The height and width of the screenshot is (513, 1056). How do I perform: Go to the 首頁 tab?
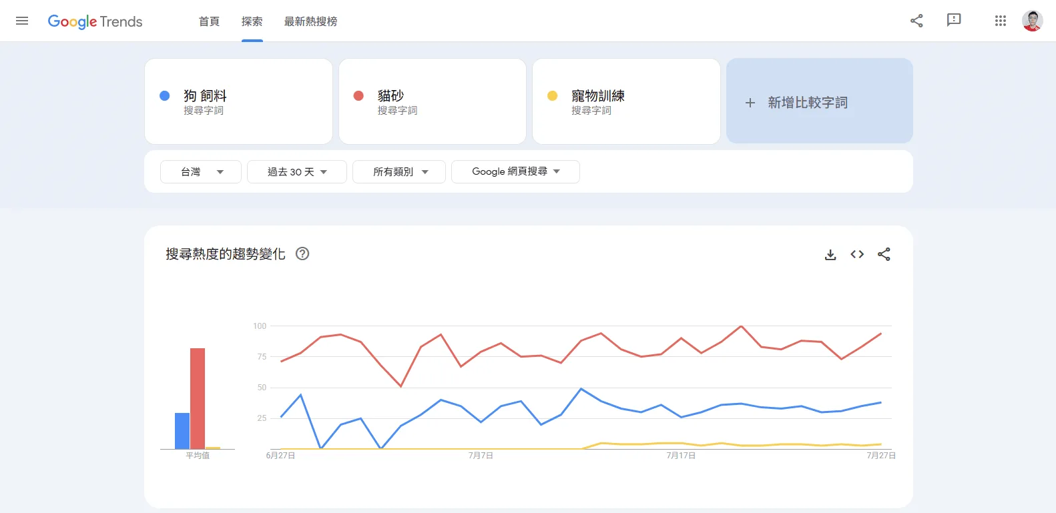[x=209, y=21]
